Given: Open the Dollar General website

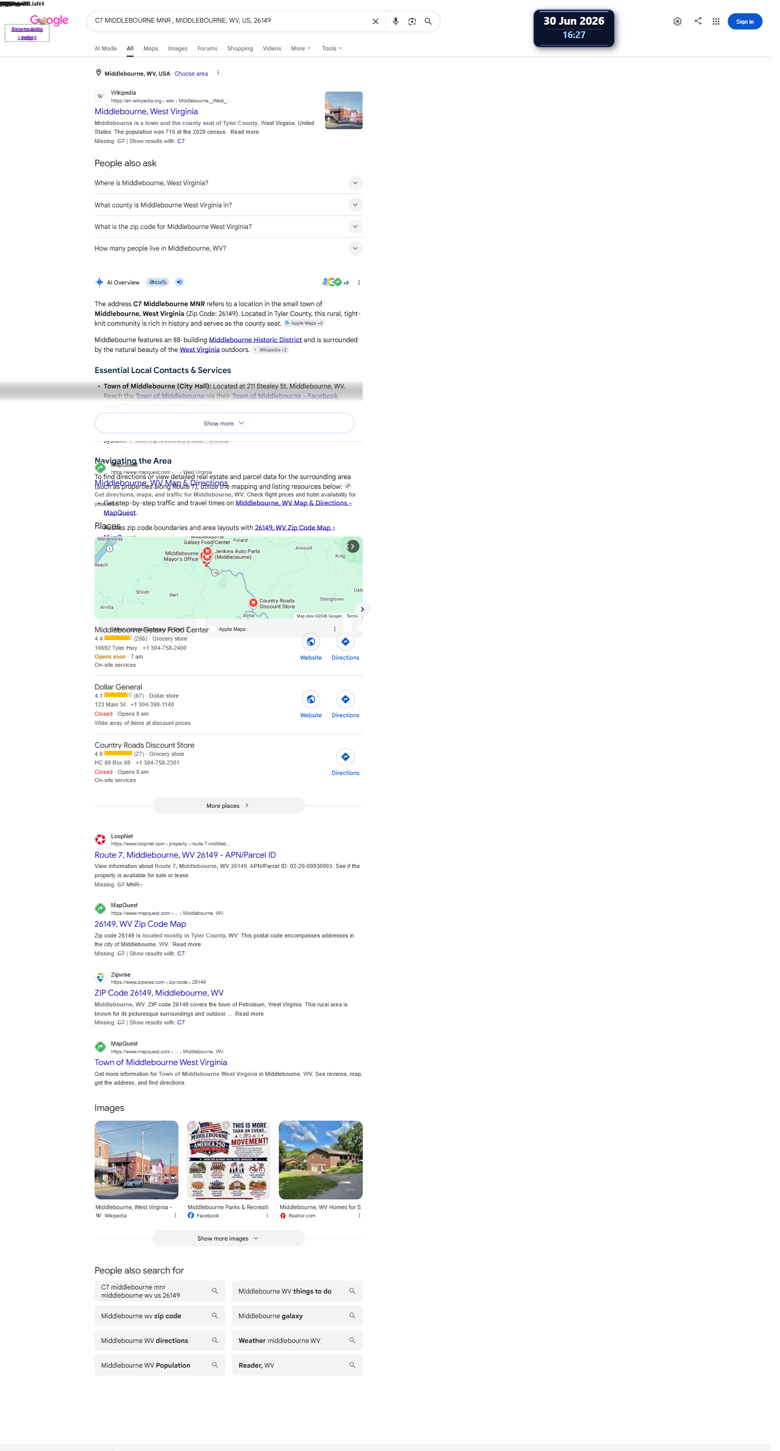Looking at the screenshot, I should pos(311,704).
